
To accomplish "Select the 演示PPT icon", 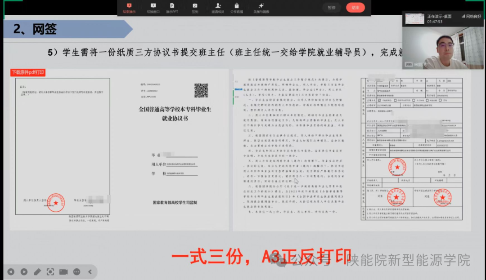I will coord(172,8).
